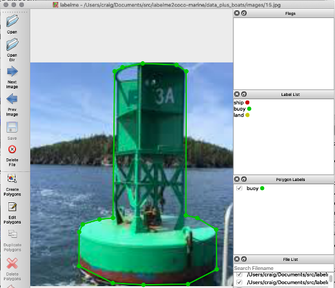The height and width of the screenshot is (288, 335).
Task: Close the Flags panel
Action: [x=237, y=13]
